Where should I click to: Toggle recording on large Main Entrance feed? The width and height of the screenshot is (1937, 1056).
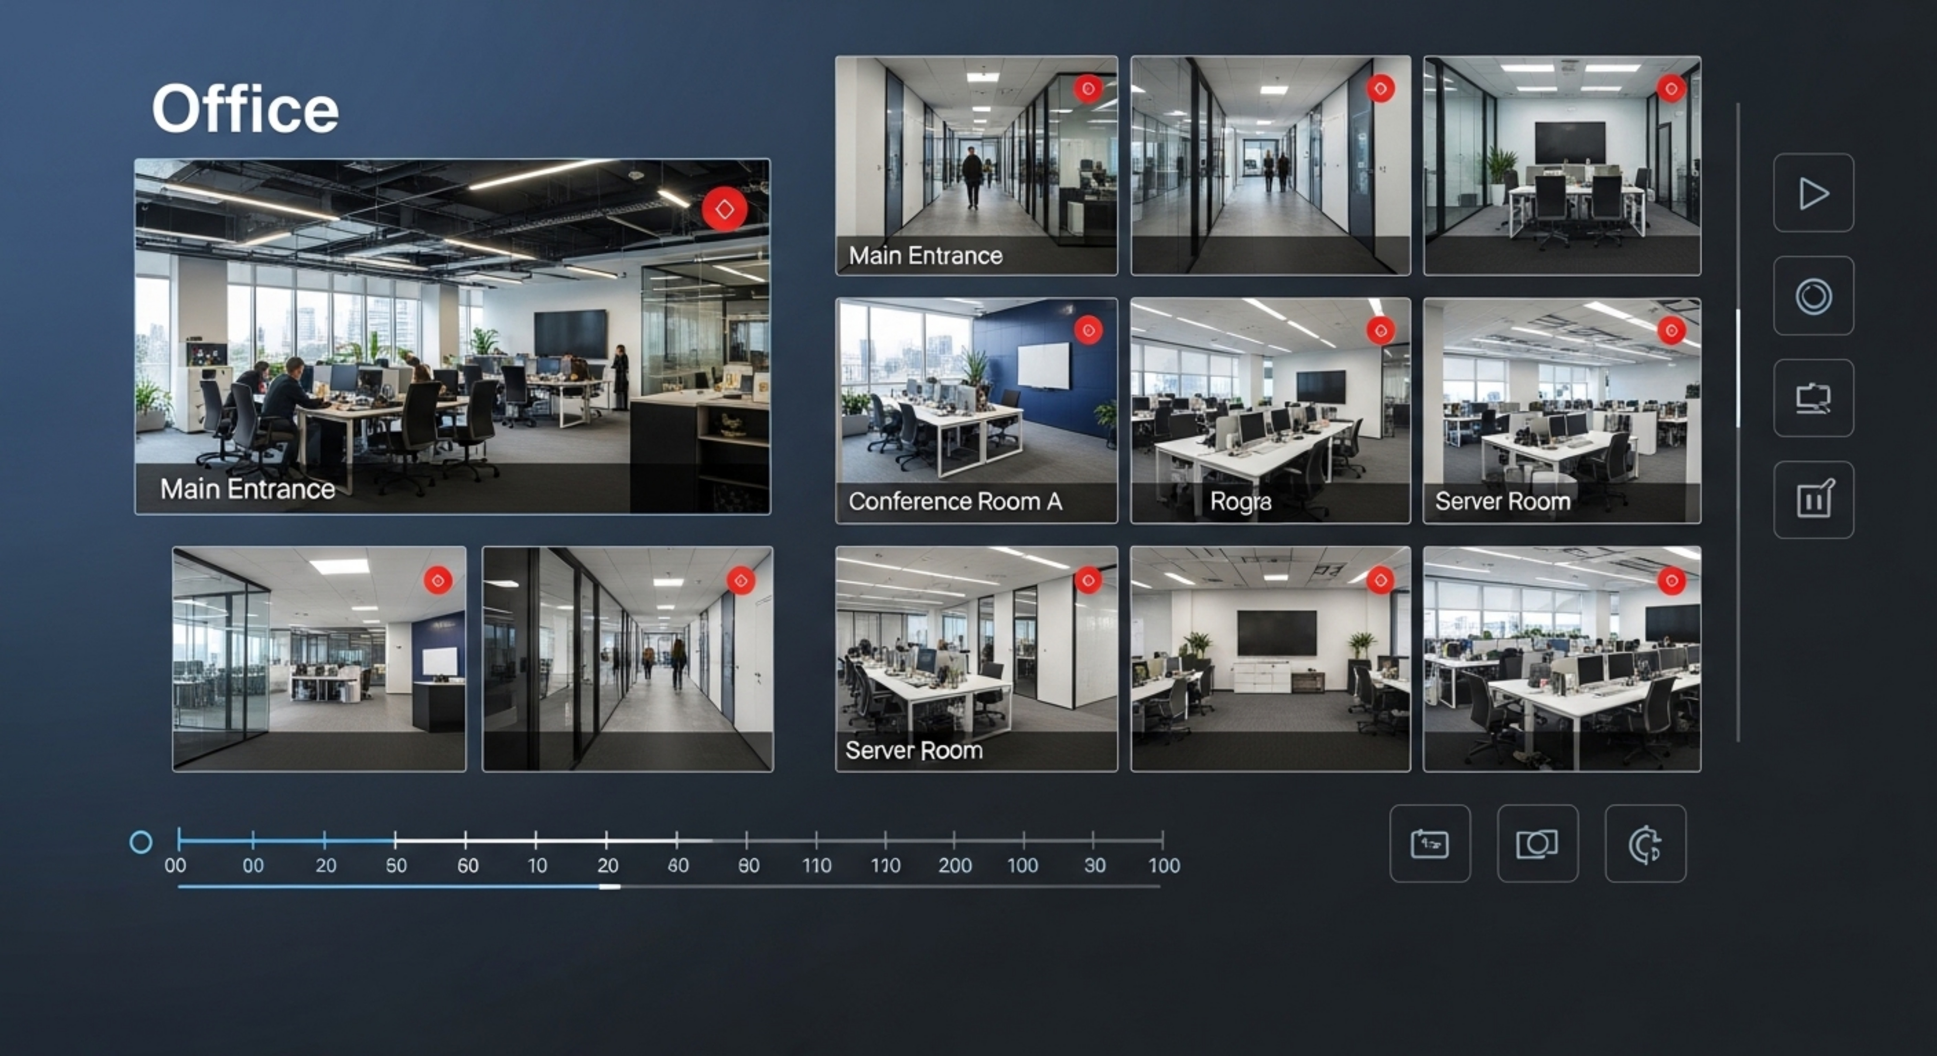coord(724,209)
